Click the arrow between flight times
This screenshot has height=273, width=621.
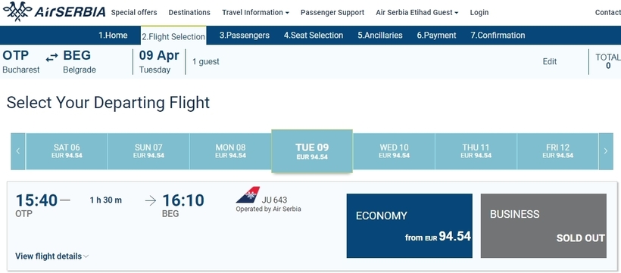[x=151, y=201]
